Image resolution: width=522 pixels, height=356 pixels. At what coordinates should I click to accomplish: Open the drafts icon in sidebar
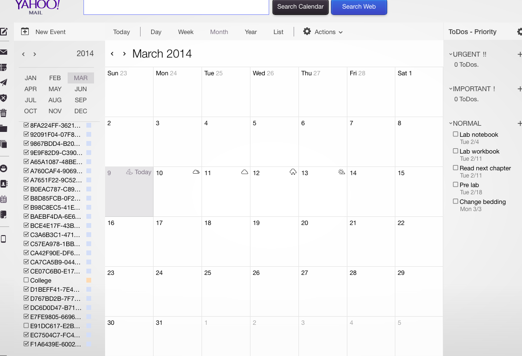coord(4,68)
